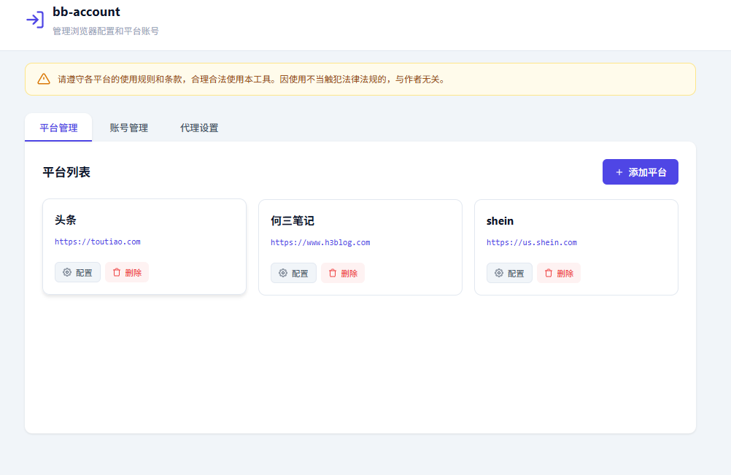Image resolution: width=731 pixels, height=475 pixels.
Task: Open the https://toutiao.com link
Action: pyautogui.click(x=98, y=242)
